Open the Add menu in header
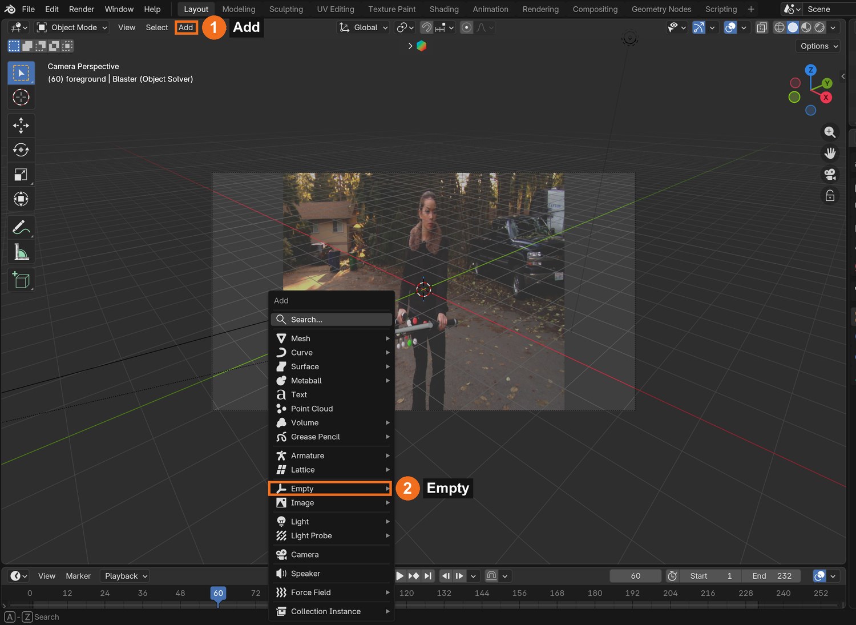 pos(186,27)
